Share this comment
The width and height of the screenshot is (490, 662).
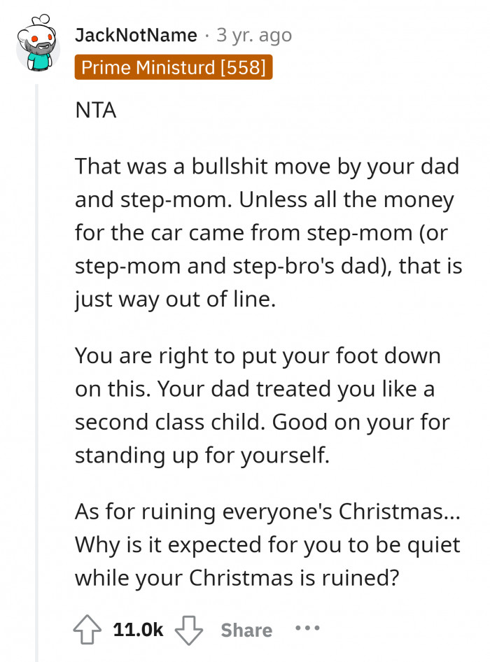246,630
